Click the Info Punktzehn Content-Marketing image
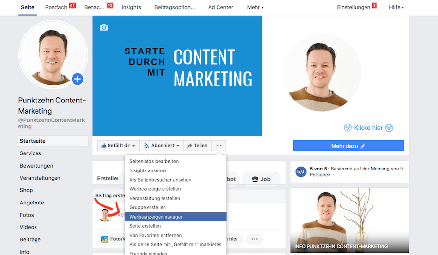438x255 pixels. tap(349, 221)
